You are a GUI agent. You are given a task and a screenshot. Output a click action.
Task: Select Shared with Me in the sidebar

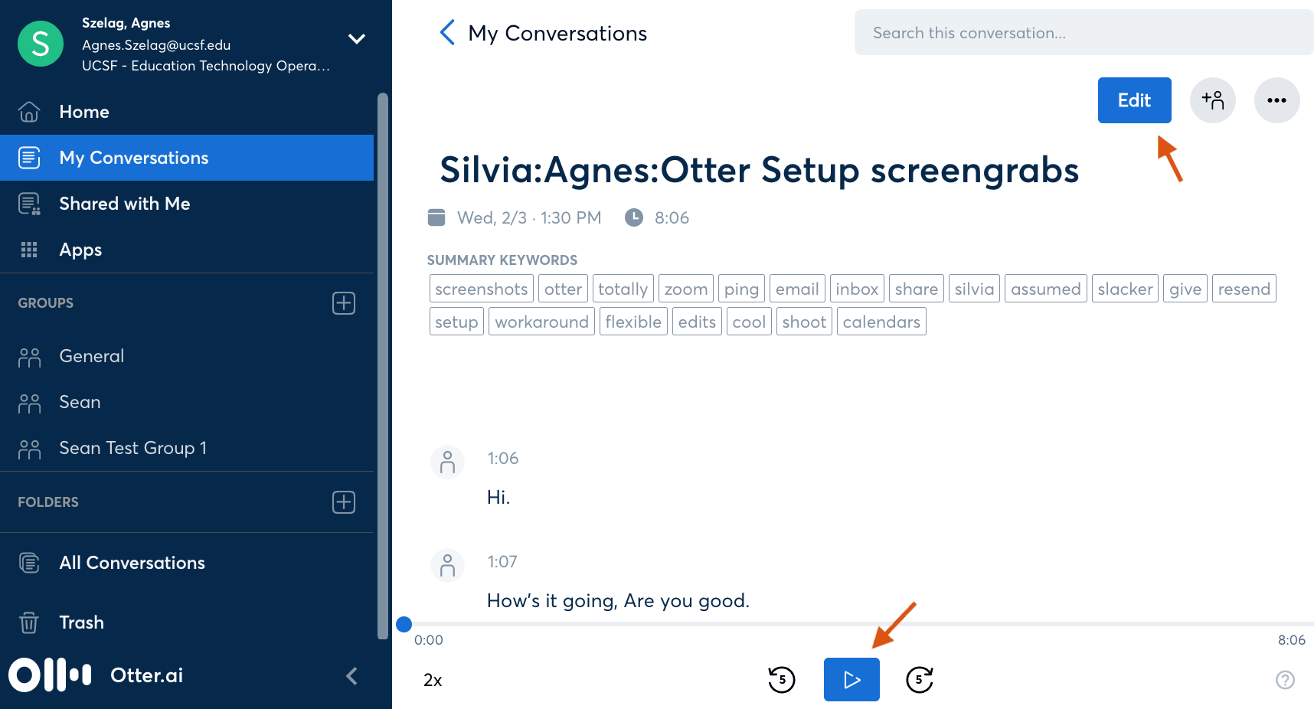(x=124, y=203)
